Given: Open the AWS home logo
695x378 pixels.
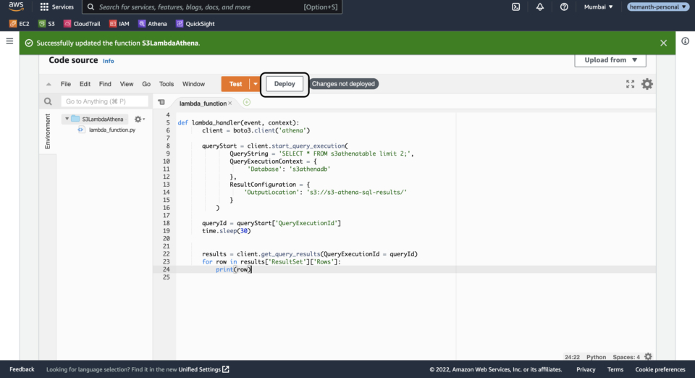Looking at the screenshot, I should [16, 7].
